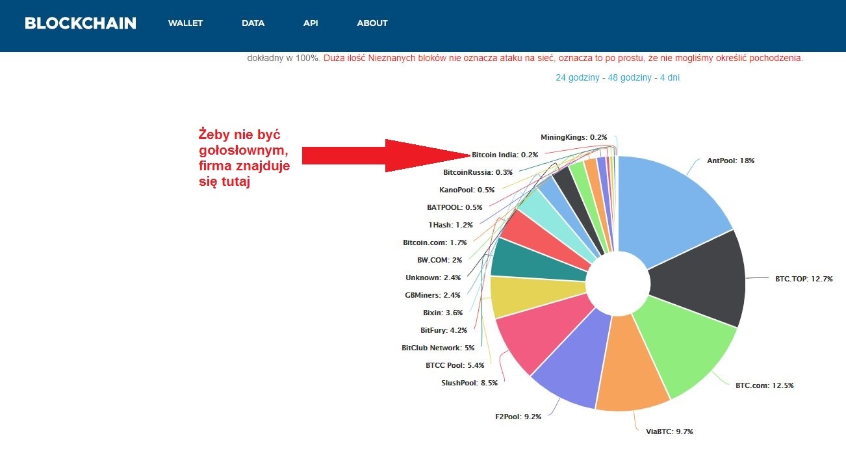The height and width of the screenshot is (453, 846).
Task: Click the BitcoinRussia: 0.3% label
Action: pyautogui.click(x=478, y=172)
